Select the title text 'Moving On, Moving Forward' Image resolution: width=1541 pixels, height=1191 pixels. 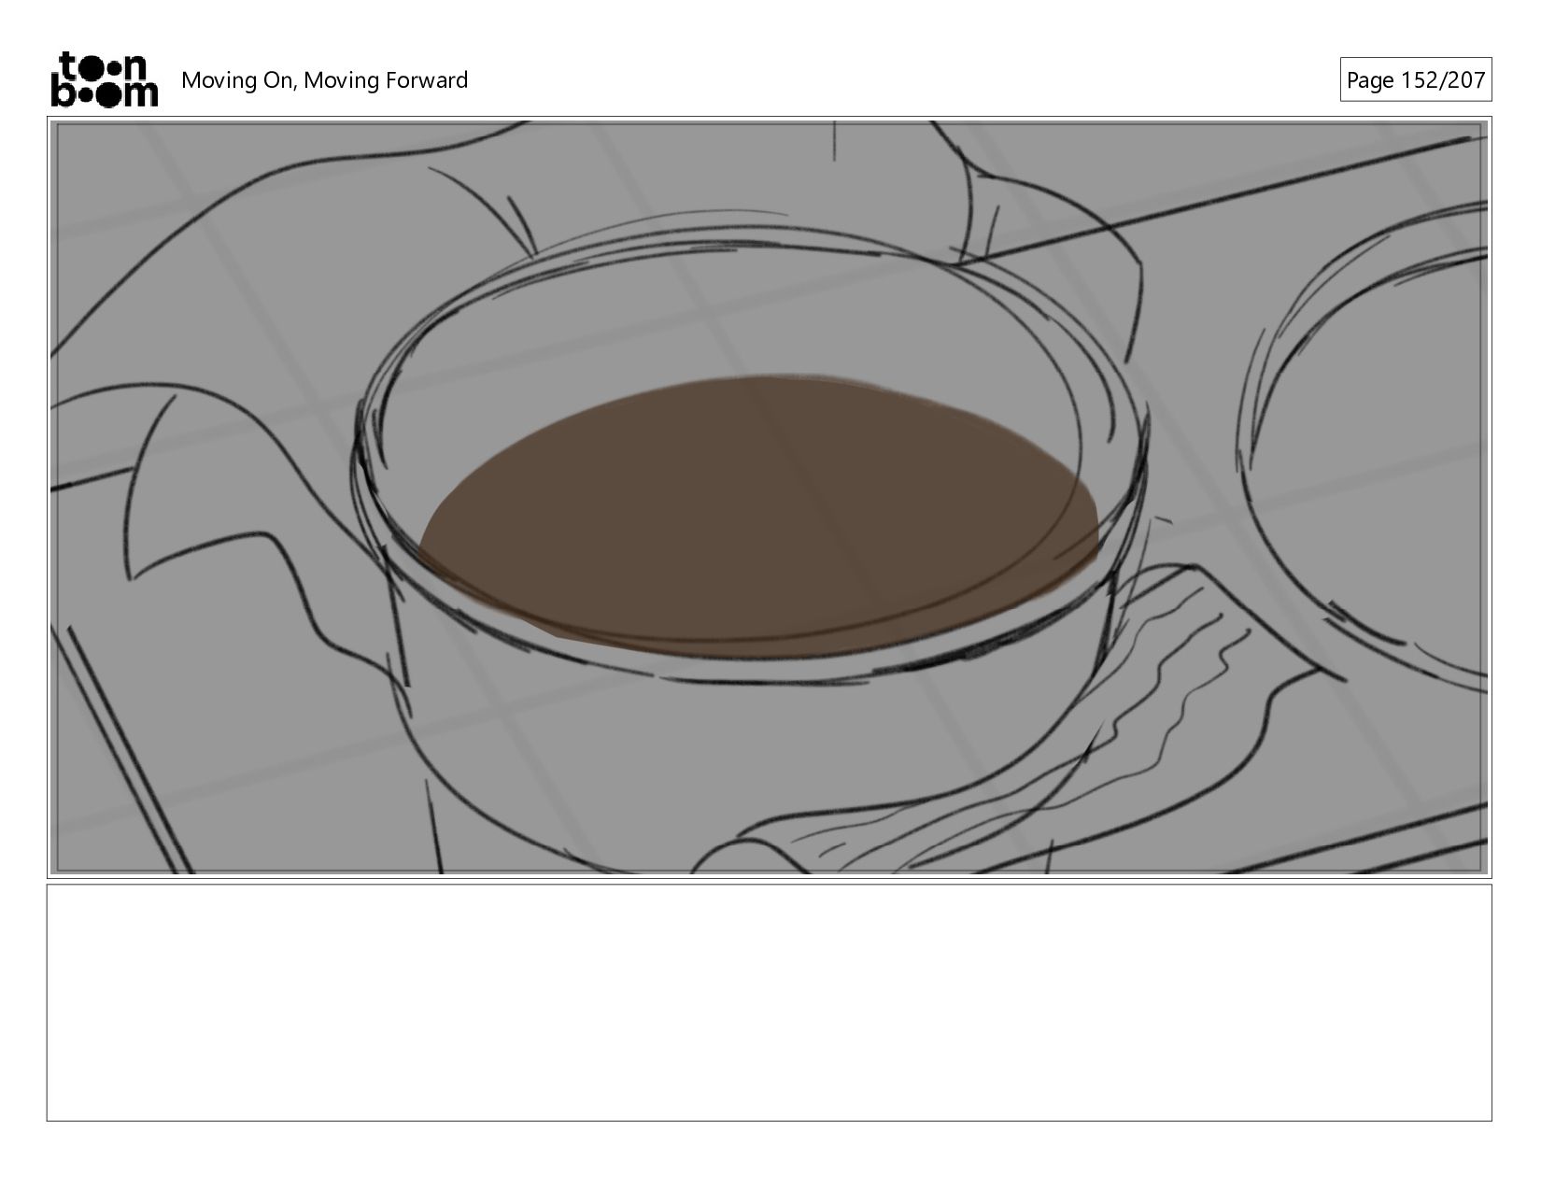tap(324, 80)
